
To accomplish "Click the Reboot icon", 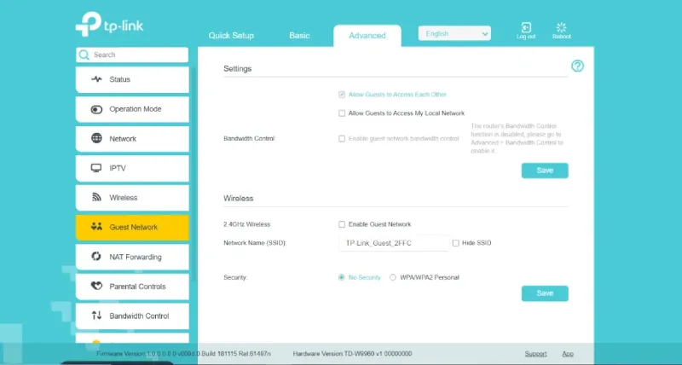I will [562, 28].
